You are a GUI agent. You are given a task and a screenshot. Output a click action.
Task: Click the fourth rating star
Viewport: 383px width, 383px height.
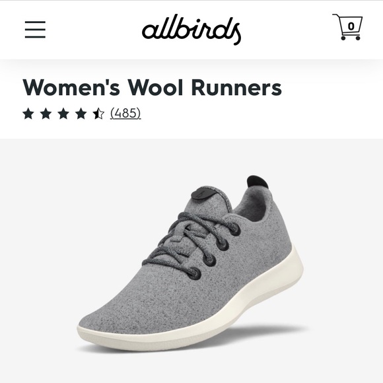81,114
